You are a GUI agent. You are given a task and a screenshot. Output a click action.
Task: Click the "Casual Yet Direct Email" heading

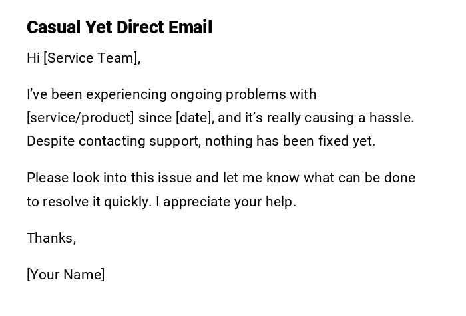click(x=120, y=27)
